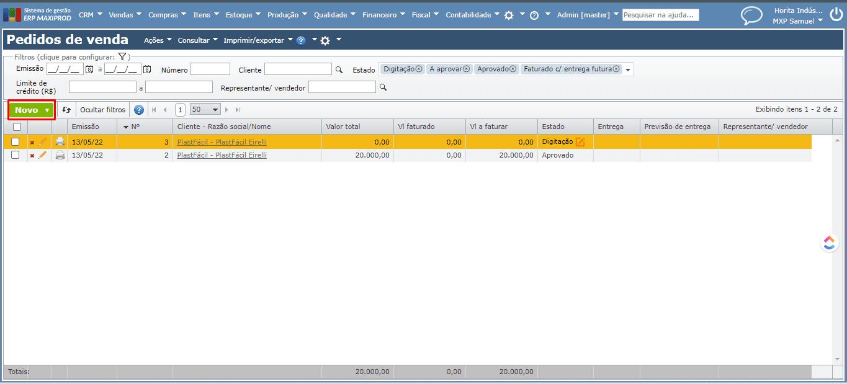This screenshot has height=384, width=847.
Task: Click the Representante/vendedor filter input field
Action: (x=342, y=87)
